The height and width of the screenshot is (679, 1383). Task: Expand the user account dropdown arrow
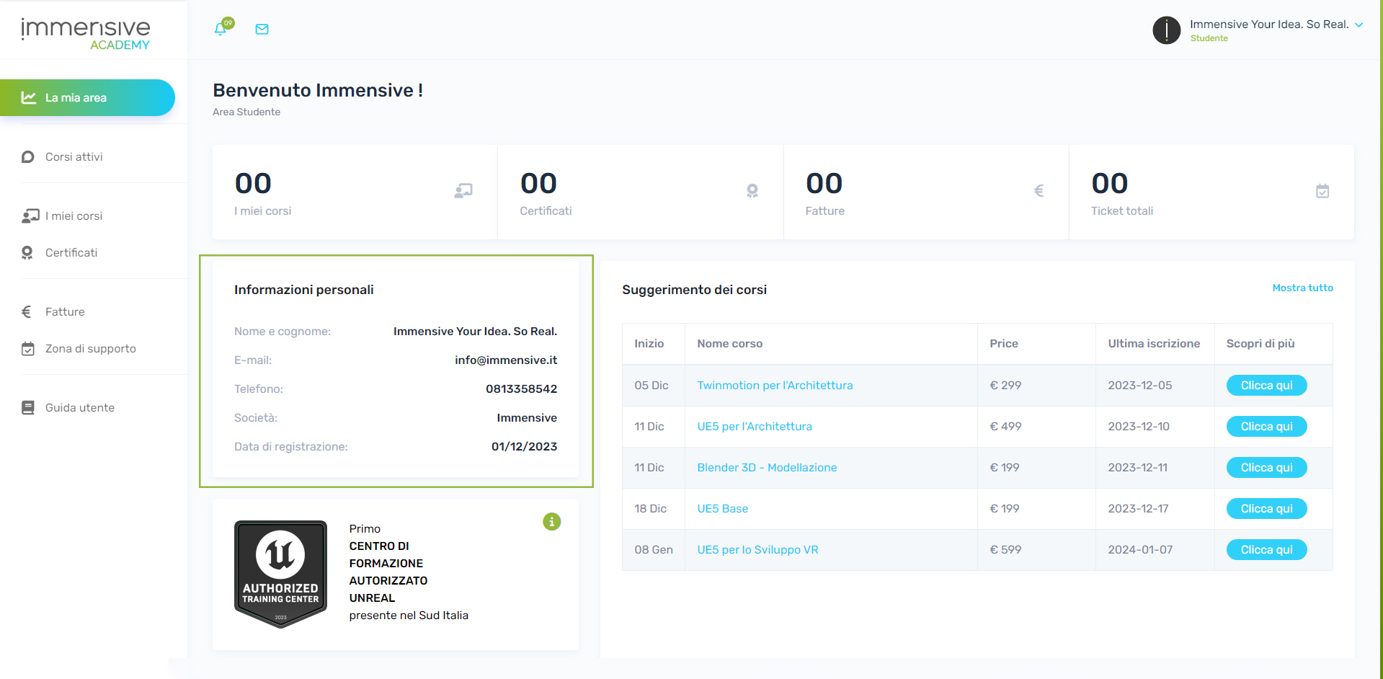pos(1359,25)
